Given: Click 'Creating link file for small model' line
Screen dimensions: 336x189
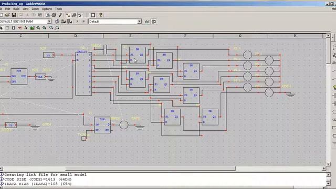Looking at the screenshot, I should coord(46,175).
